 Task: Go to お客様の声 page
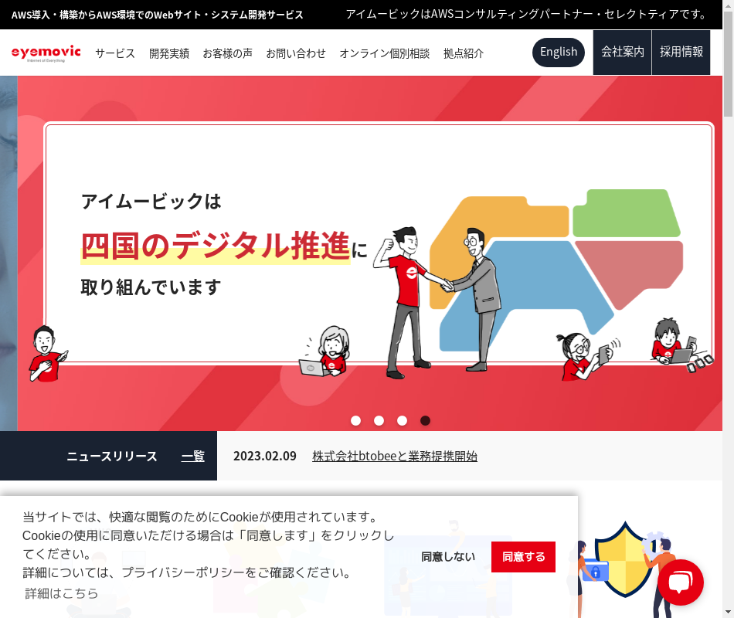click(x=227, y=53)
